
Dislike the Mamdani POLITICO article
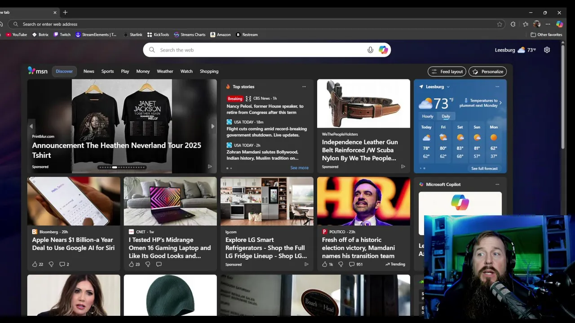coord(341,264)
